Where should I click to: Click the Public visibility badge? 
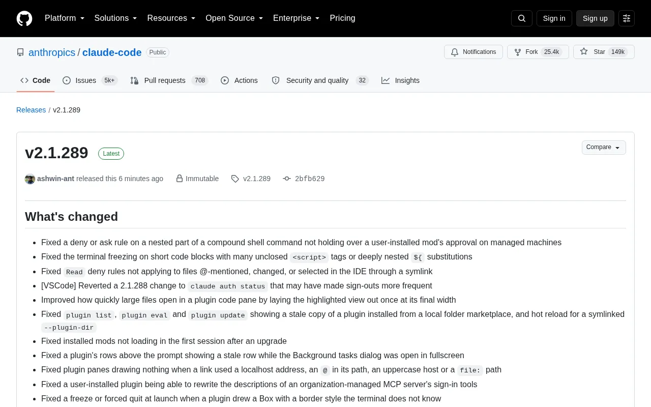(x=158, y=52)
